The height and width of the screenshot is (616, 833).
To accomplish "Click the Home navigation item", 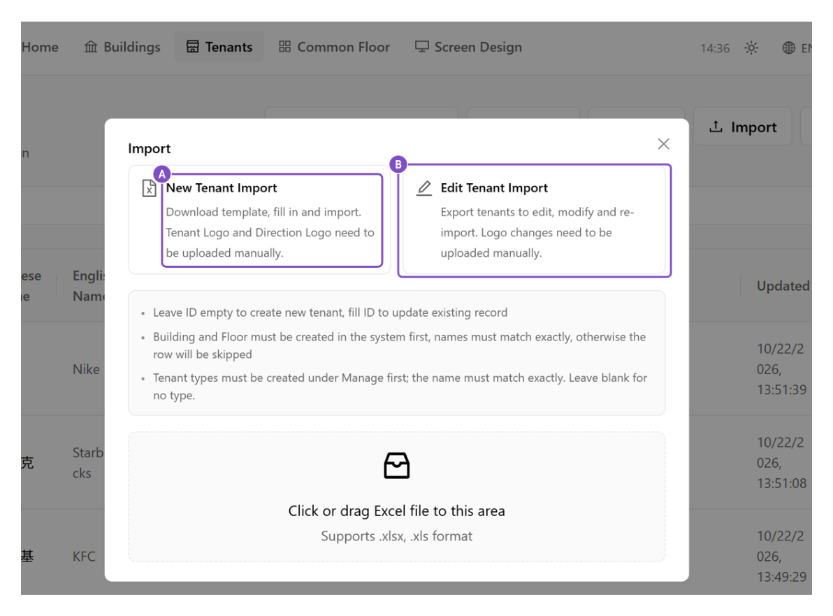I will [x=40, y=47].
